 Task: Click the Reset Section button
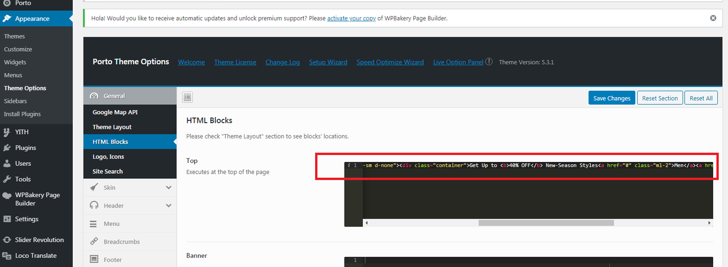coord(660,98)
